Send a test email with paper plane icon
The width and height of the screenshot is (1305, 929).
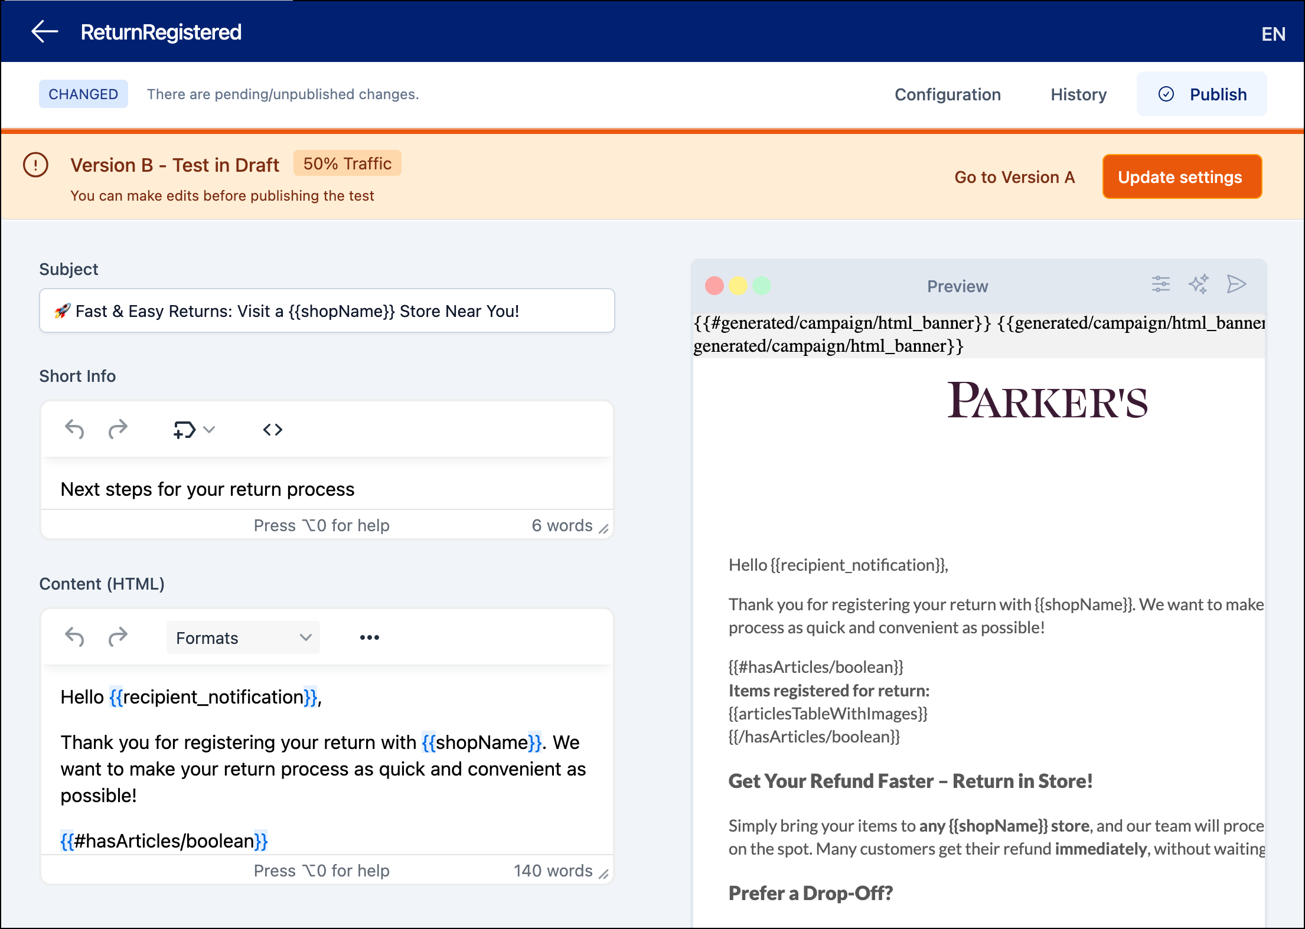point(1237,284)
